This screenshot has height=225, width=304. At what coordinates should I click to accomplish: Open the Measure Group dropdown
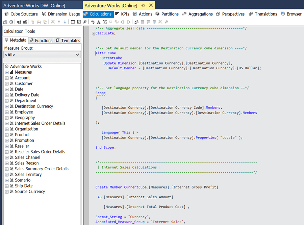click(x=77, y=55)
